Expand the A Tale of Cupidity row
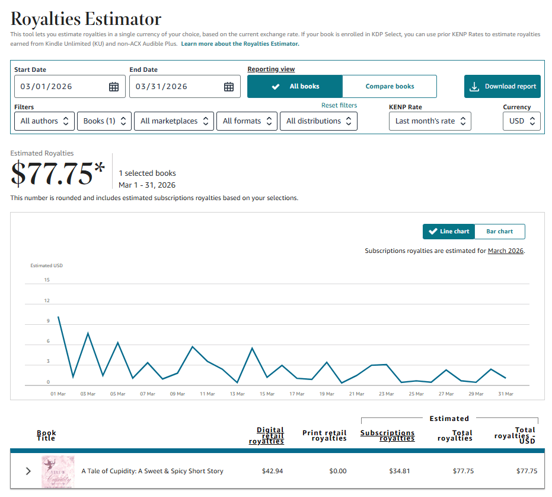Viewport: 552px width, 497px height. (28, 471)
